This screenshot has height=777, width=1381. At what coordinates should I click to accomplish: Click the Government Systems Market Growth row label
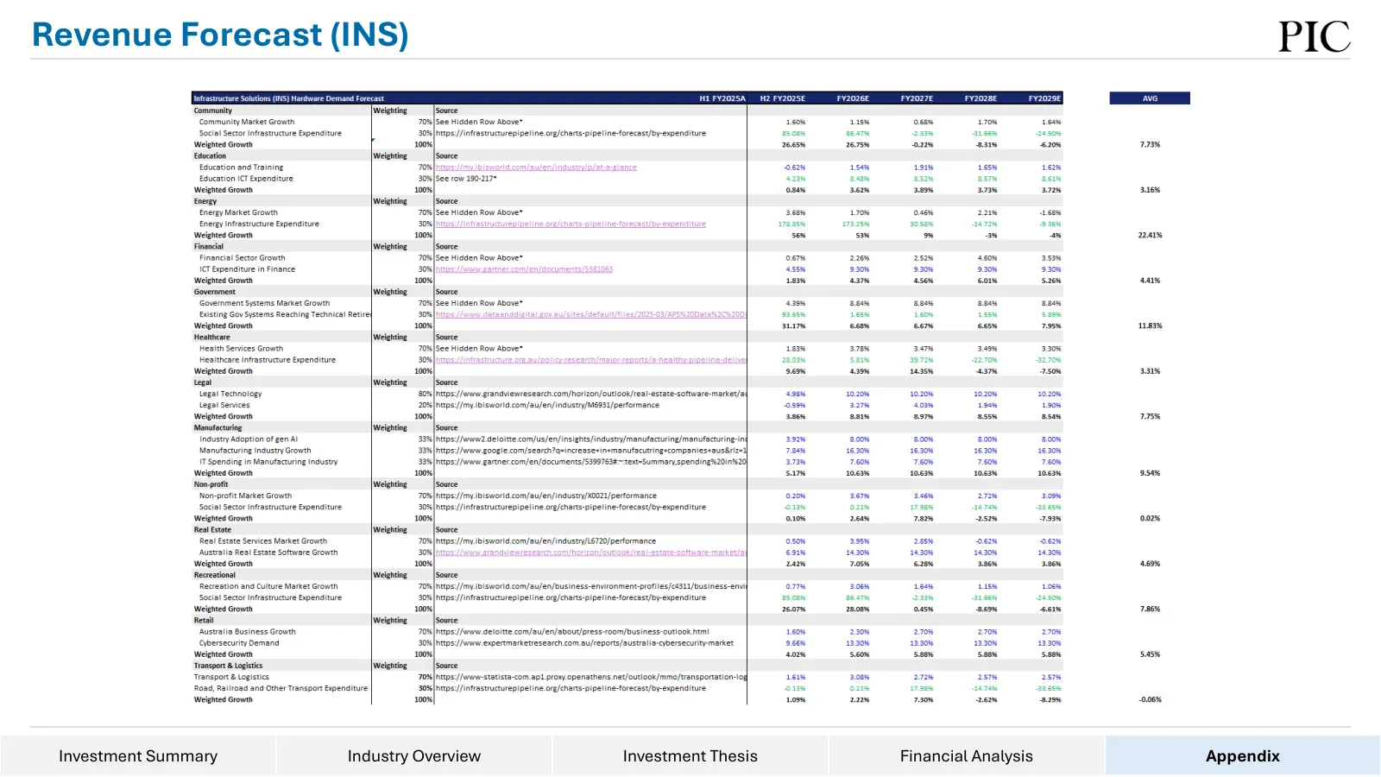(x=264, y=303)
